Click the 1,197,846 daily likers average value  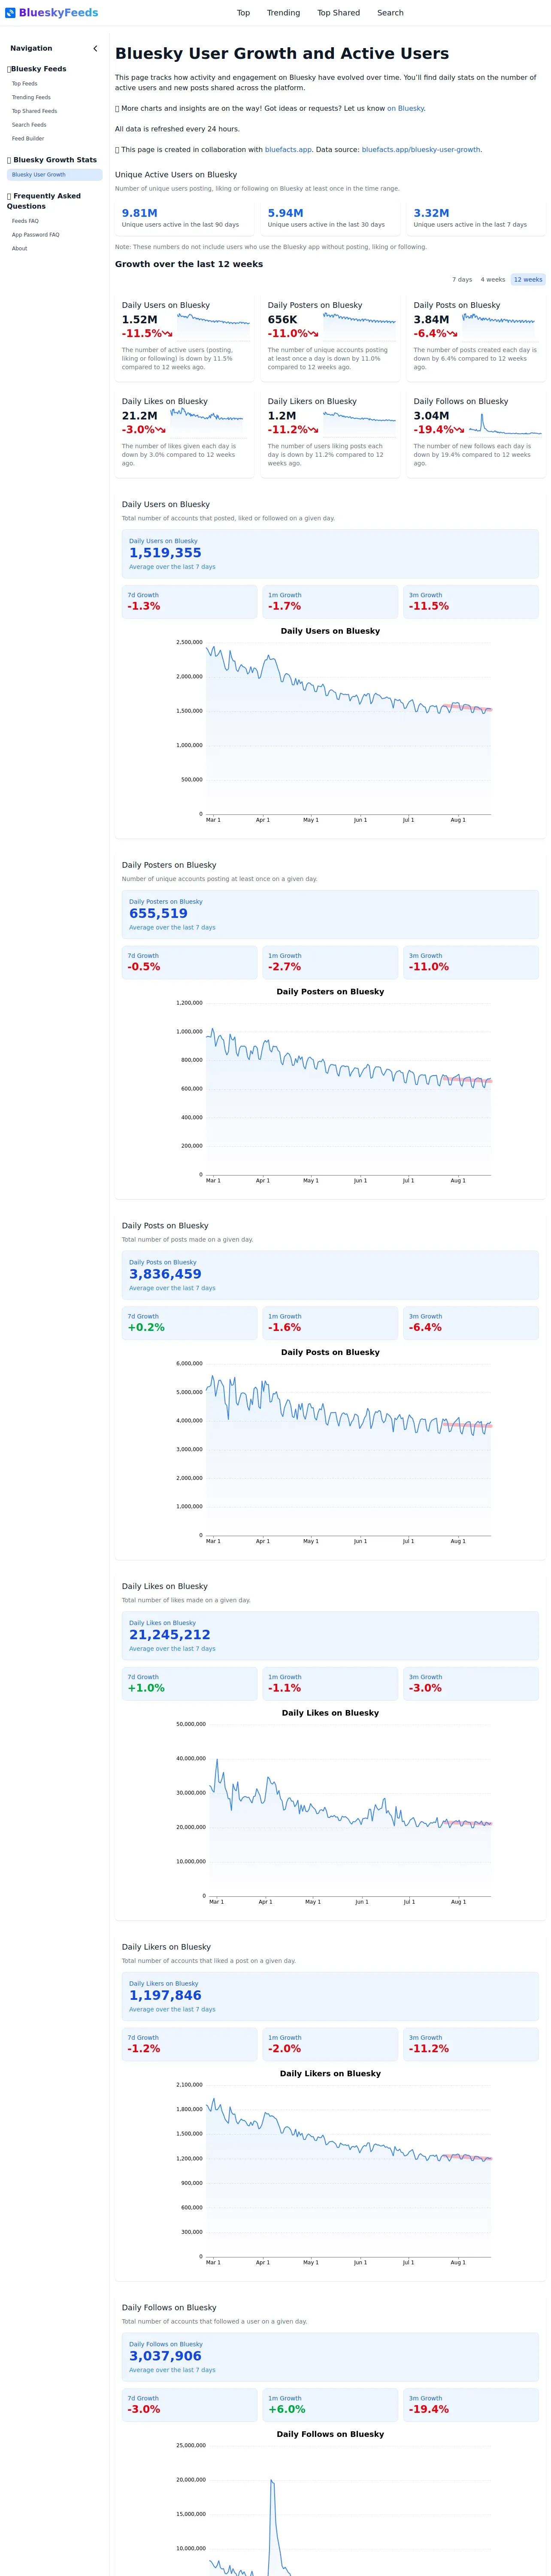pos(165,1995)
